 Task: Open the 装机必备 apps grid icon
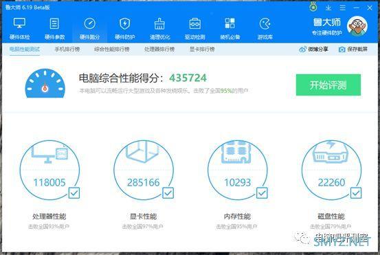[x=230, y=23]
